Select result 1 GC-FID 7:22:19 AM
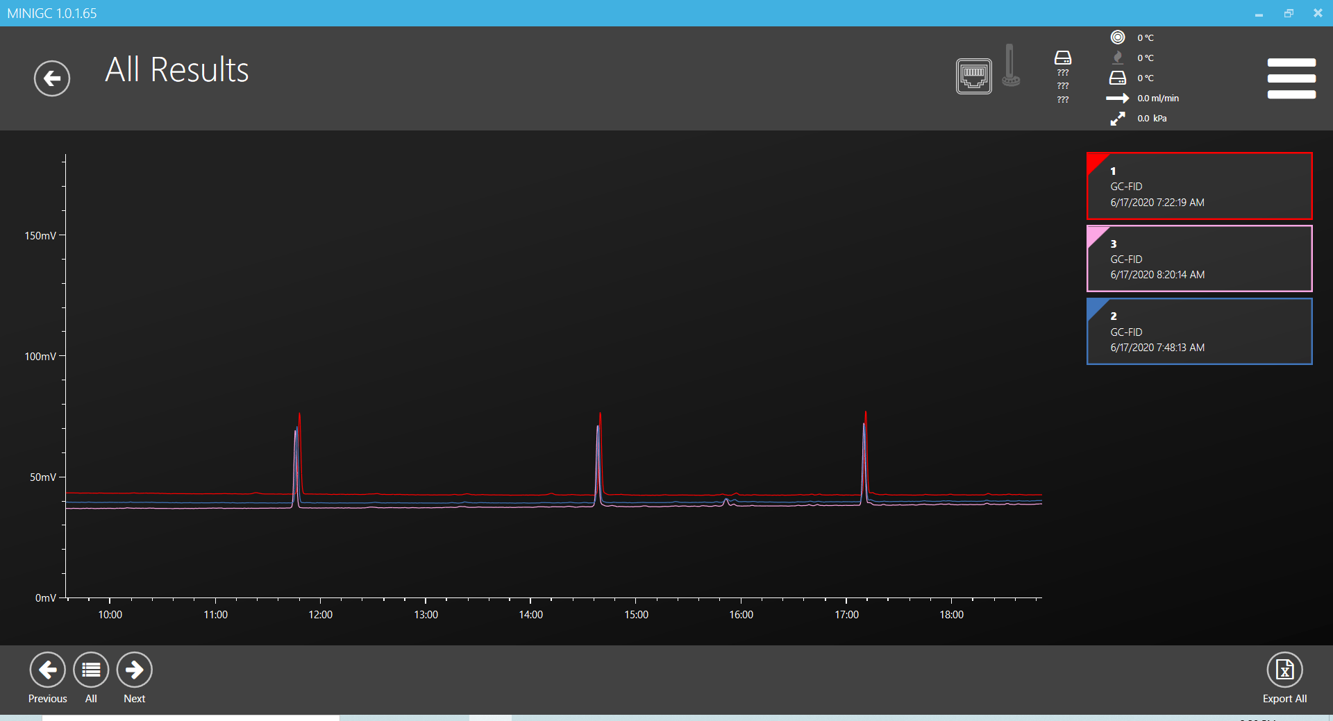Viewport: 1333px width, 721px height. tap(1199, 186)
